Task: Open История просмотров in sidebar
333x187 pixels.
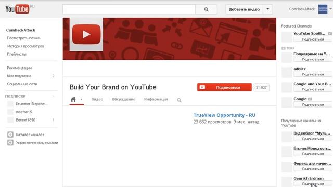Action: click(25, 46)
